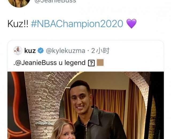Click the purple heart emoji
171x139 pixels.
[x=131, y=24]
